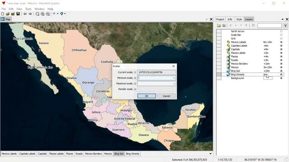Screen dimensions: 289x162
Task: Click the Bing Sat image layer icon
Action: (x=228, y=71)
